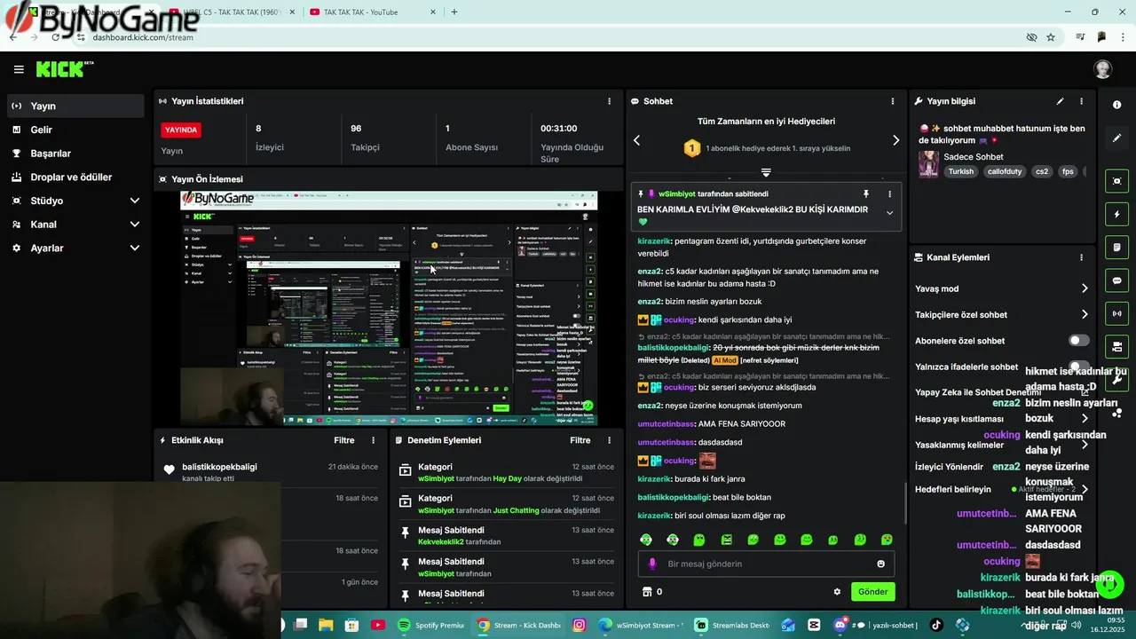
Task: Collapse the gifters banner using down caret
Action: [766, 172]
